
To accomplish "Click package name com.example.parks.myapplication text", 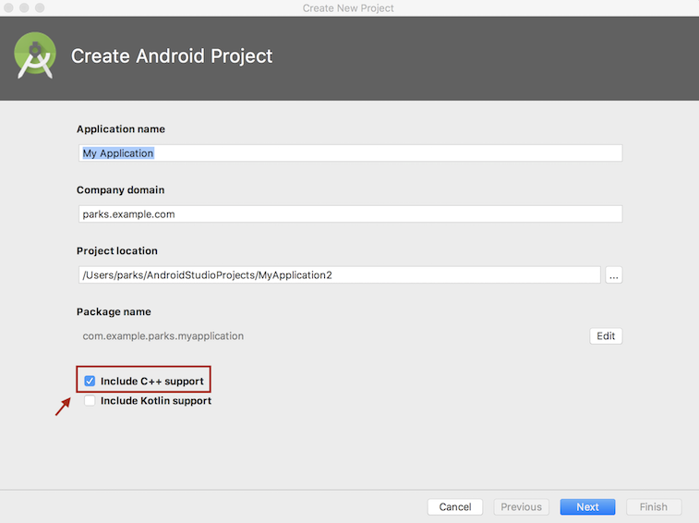I will point(163,336).
